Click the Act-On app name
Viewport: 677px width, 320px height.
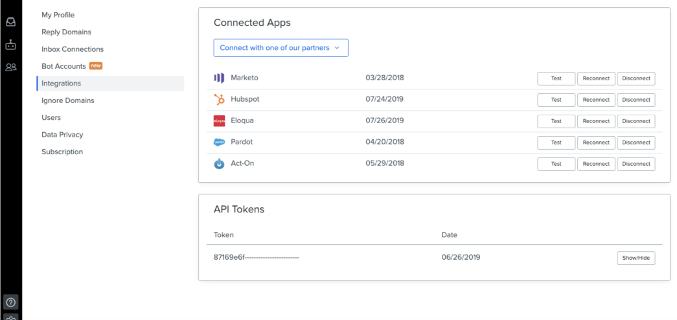point(242,163)
